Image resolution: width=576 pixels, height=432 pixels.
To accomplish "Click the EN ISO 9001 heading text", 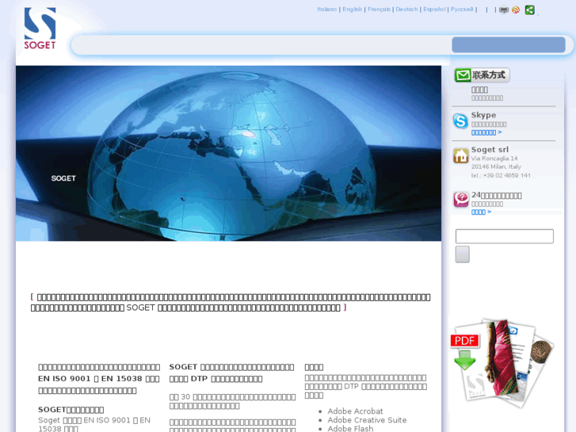I will [99, 379].
